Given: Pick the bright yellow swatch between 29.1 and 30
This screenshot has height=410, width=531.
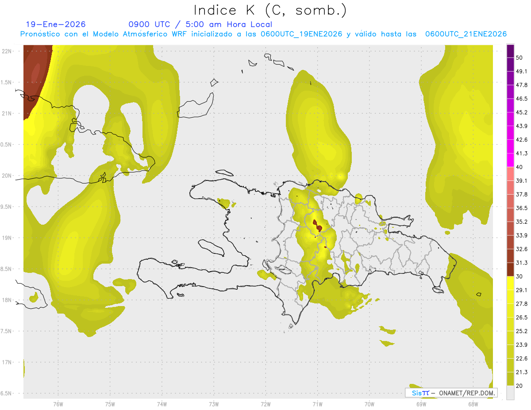Looking at the screenshot, I should click(x=510, y=283).
